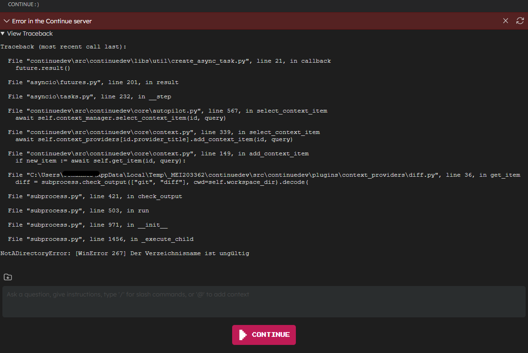
Task: Open the folder download icon below the traceback
Action: (x=8, y=277)
